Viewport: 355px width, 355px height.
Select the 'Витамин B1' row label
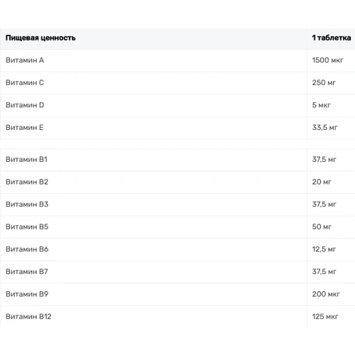coord(26,159)
